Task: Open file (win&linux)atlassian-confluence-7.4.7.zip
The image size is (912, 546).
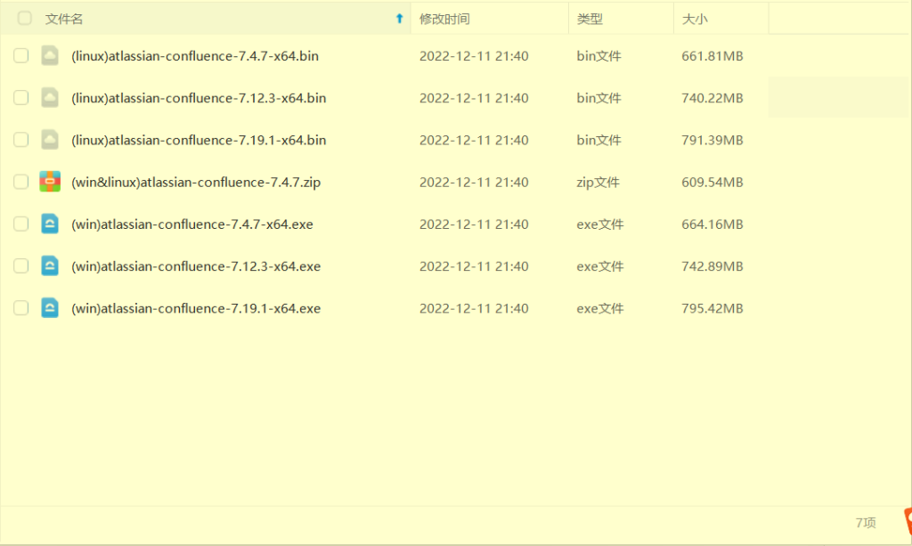Action: click(196, 183)
